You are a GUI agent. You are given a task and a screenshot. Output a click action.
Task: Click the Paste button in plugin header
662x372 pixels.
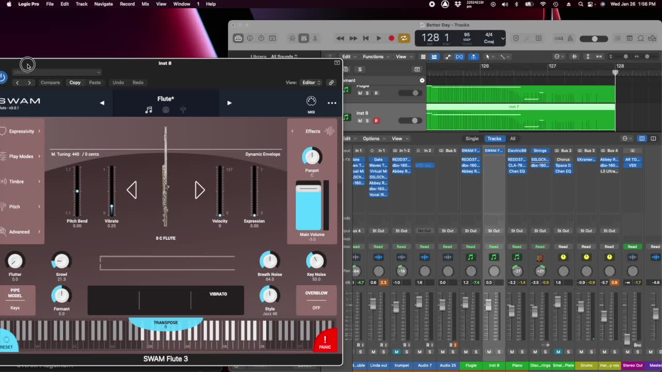(x=95, y=83)
